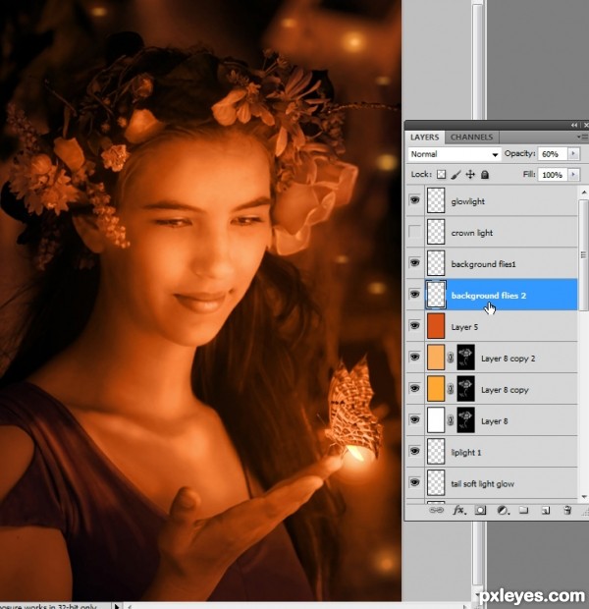Delete layer with trash icon
The width and height of the screenshot is (589, 609).
(x=567, y=510)
